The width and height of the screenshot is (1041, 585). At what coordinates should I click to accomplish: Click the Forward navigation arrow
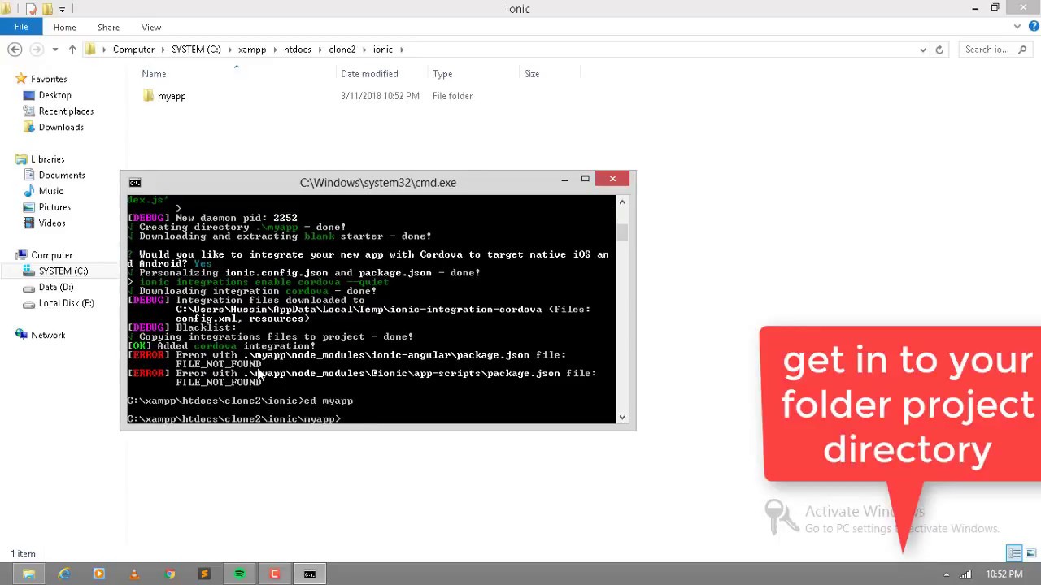36,50
